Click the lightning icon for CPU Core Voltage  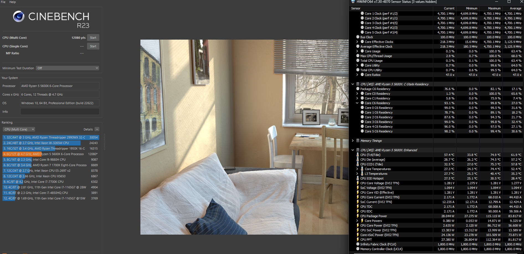click(x=358, y=183)
